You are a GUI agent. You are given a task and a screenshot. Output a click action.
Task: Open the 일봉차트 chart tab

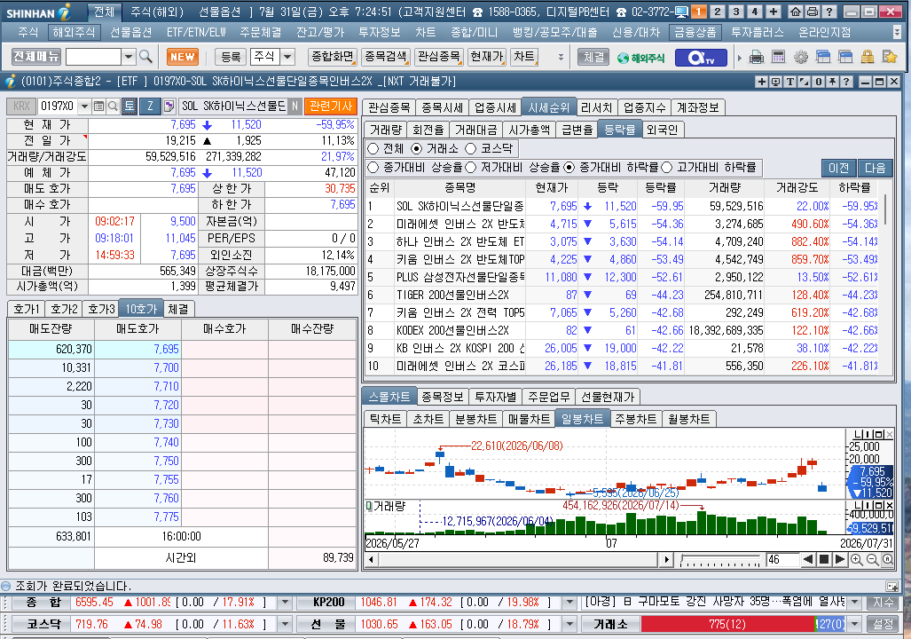tap(582, 419)
